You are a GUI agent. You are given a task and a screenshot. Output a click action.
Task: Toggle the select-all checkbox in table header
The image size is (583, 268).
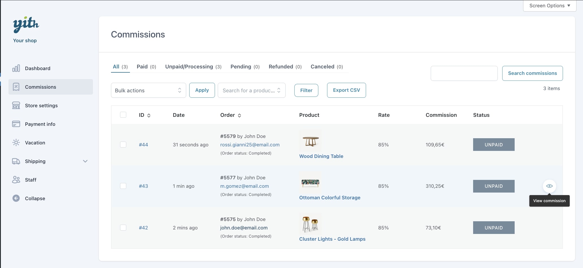[123, 115]
